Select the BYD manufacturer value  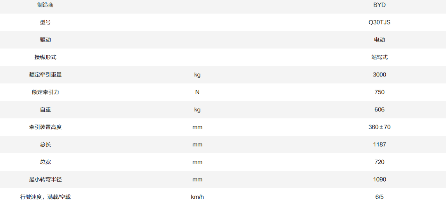click(379, 5)
